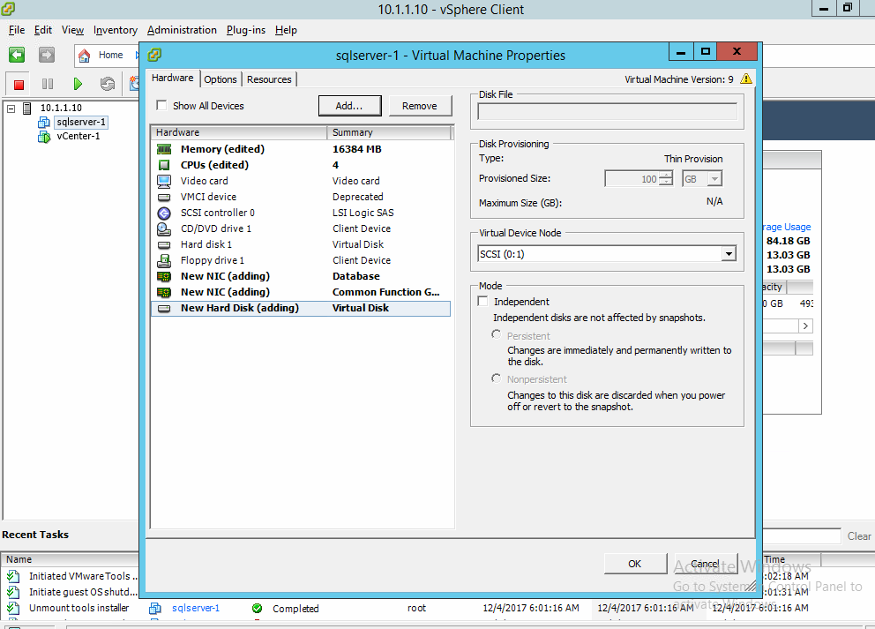Switch to the Resources tab
The image size is (875, 629).
point(269,79)
